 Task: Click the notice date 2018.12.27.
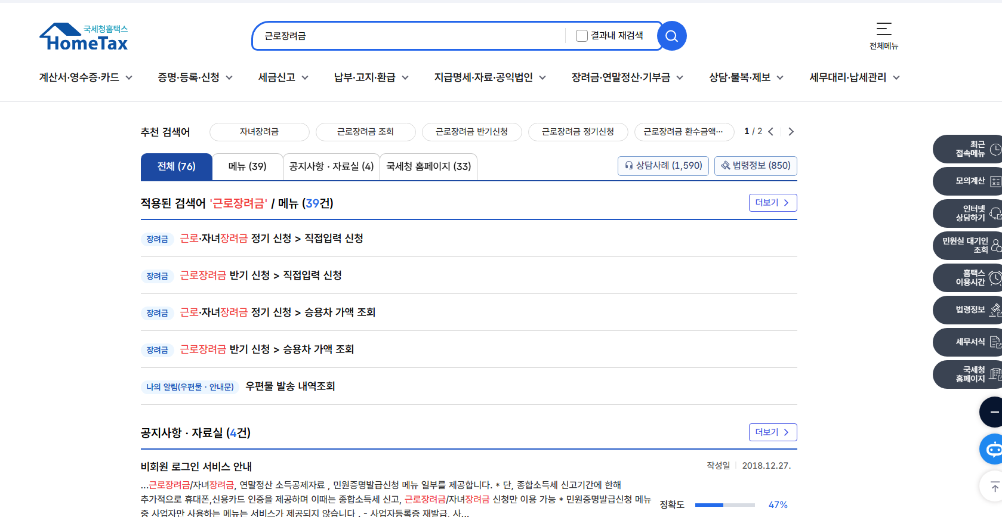[766, 466]
